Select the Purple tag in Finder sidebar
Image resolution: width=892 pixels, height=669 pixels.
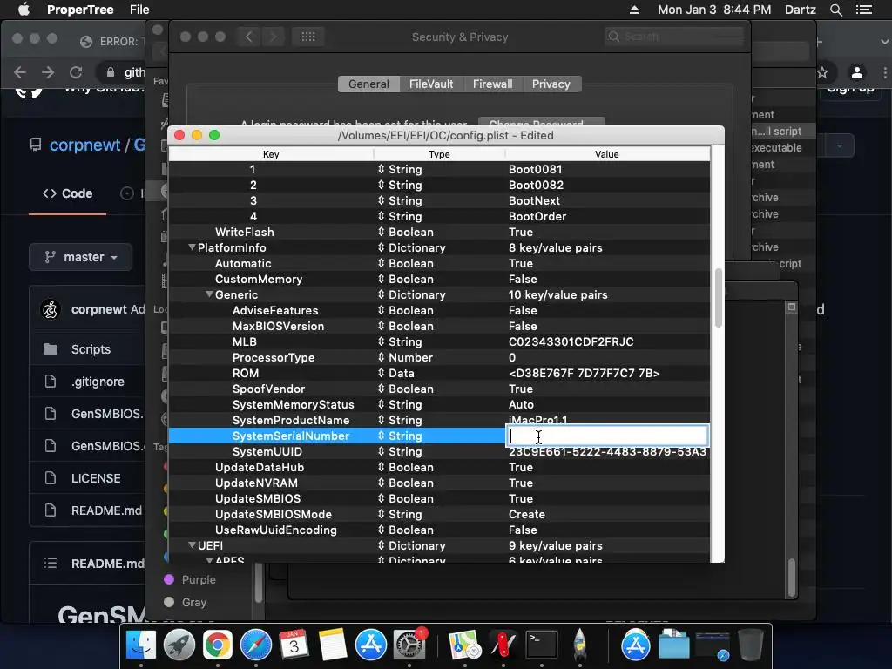point(199,579)
